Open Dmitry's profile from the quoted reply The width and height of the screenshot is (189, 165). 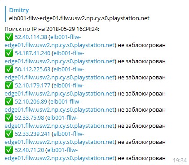pyautogui.click(x=19, y=10)
